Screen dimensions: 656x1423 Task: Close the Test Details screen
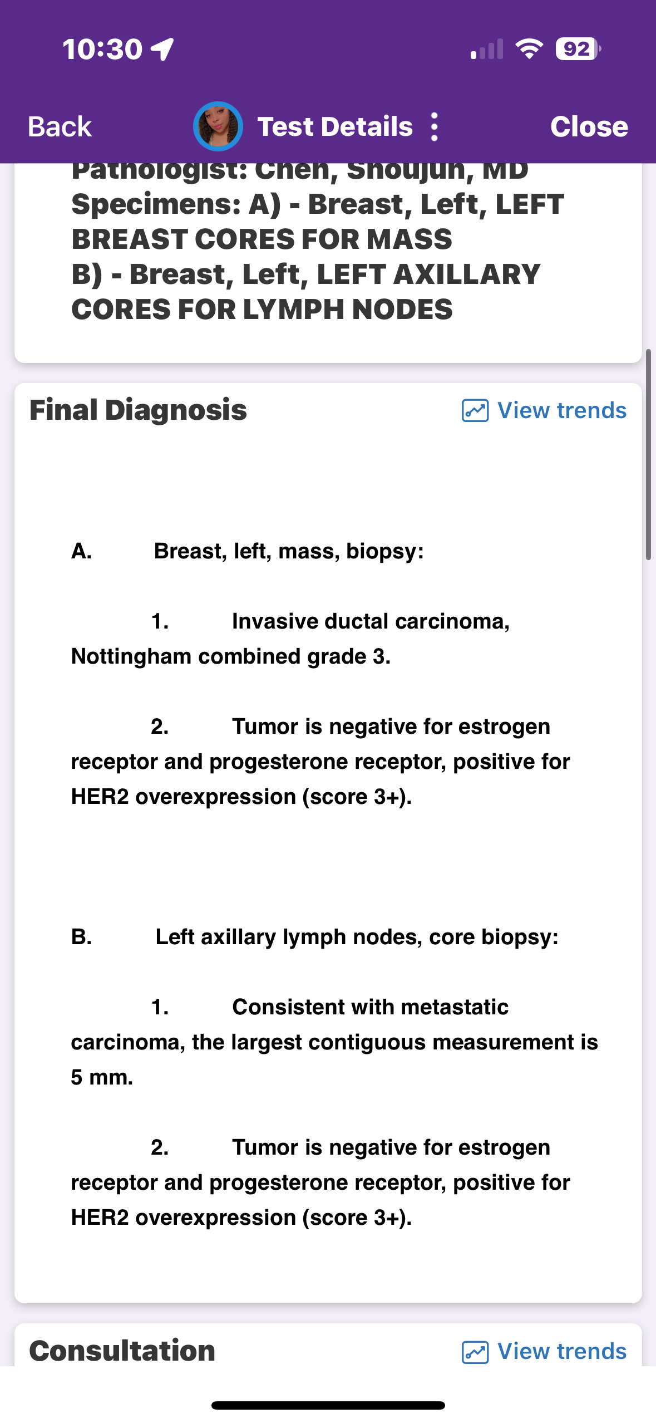(x=589, y=126)
